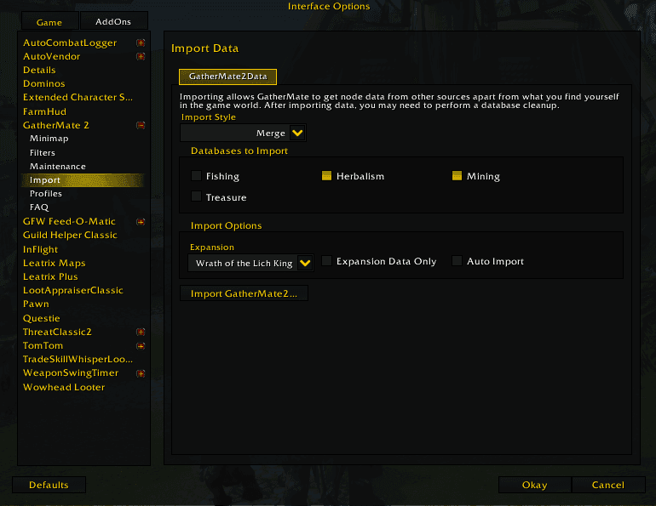Select the Leatrix Plus addon
Image resolution: width=656 pixels, height=506 pixels.
point(50,276)
